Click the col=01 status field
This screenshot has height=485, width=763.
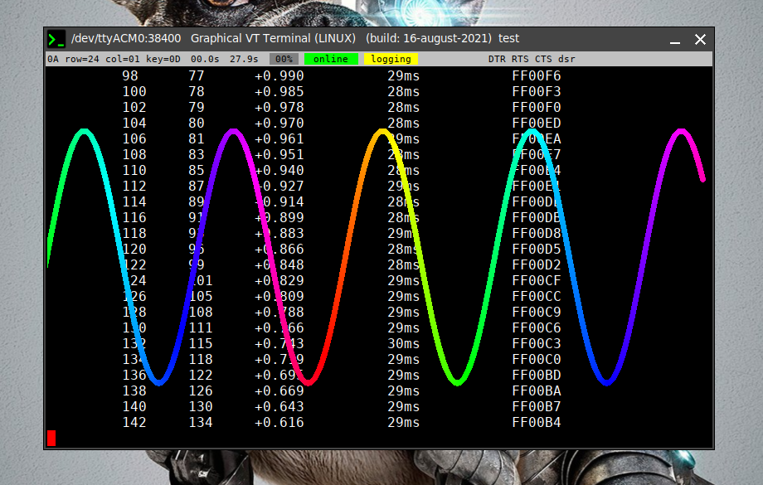(123, 59)
